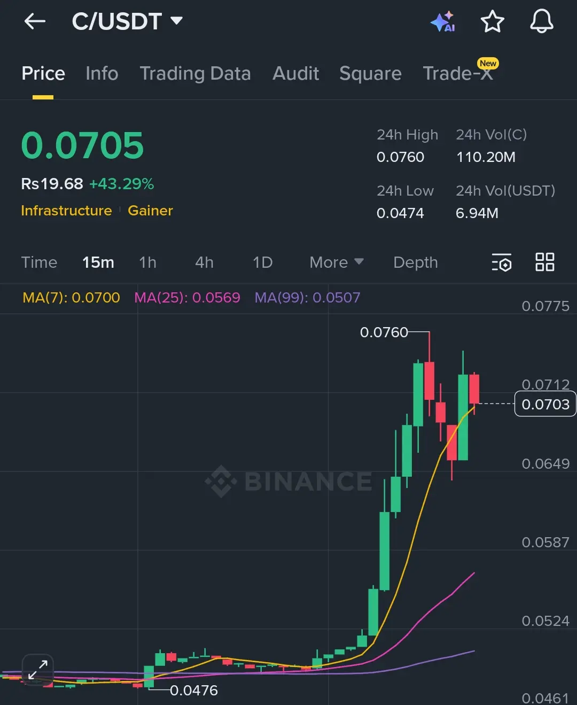Screen dimensions: 577x705
Task: Tap the 24h Low value 0.0474
Action: pyautogui.click(x=400, y=213)
